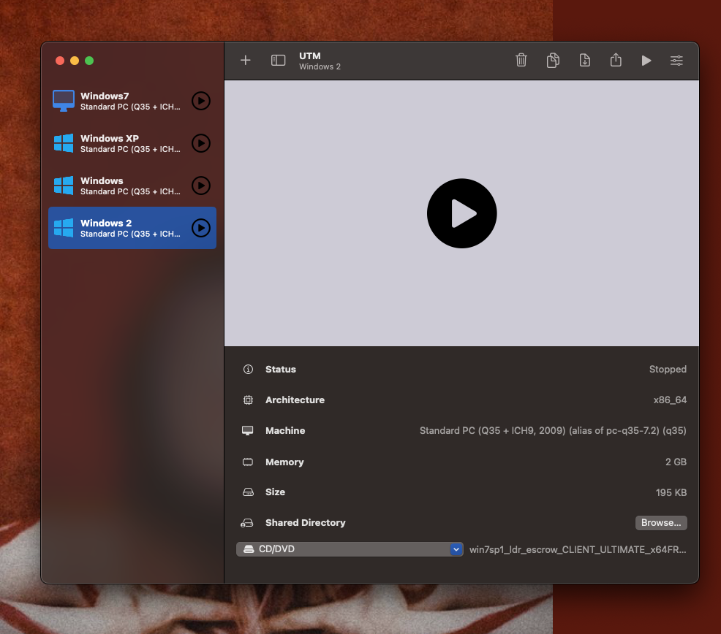Open VM settings with the sliders icon
721x634 pixels.
676,61
